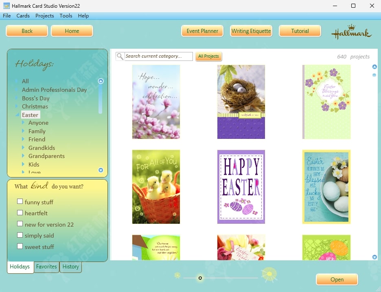
Task: Select the bird nest eggs card
Action: [241, 102]
